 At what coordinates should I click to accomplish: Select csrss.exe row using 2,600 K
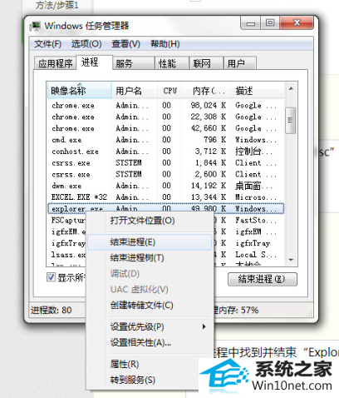165,174
